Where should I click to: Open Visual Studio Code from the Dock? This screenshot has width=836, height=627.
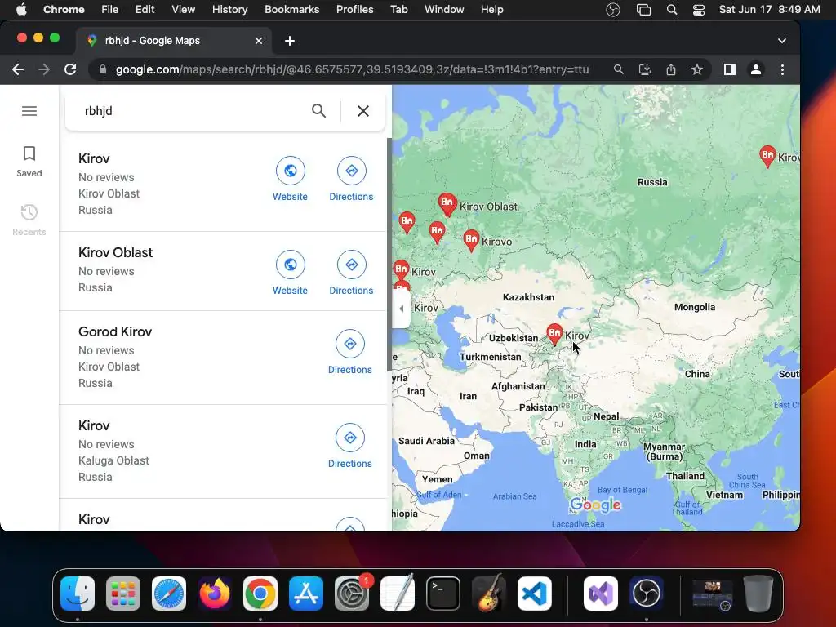[x=534, y=594]
